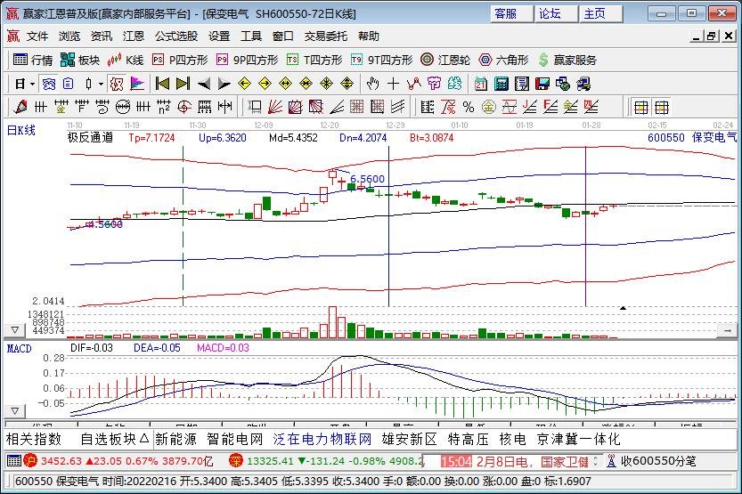Expand the 日 period dropdown arrow
The width and height of the screenshot is (742, 494).
point(32,85)
